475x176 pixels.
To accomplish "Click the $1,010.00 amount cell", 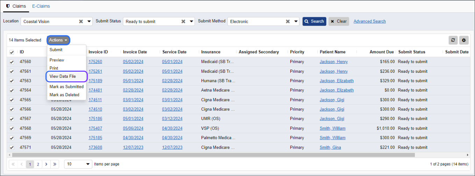I will 385,128.
